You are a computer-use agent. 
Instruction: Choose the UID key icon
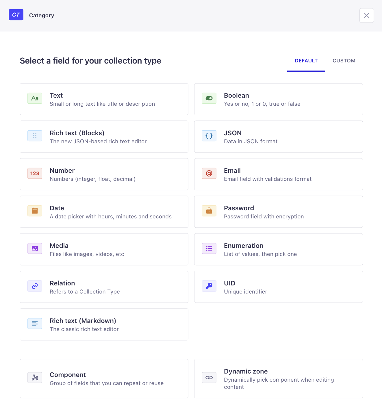(x=209, y=286)
